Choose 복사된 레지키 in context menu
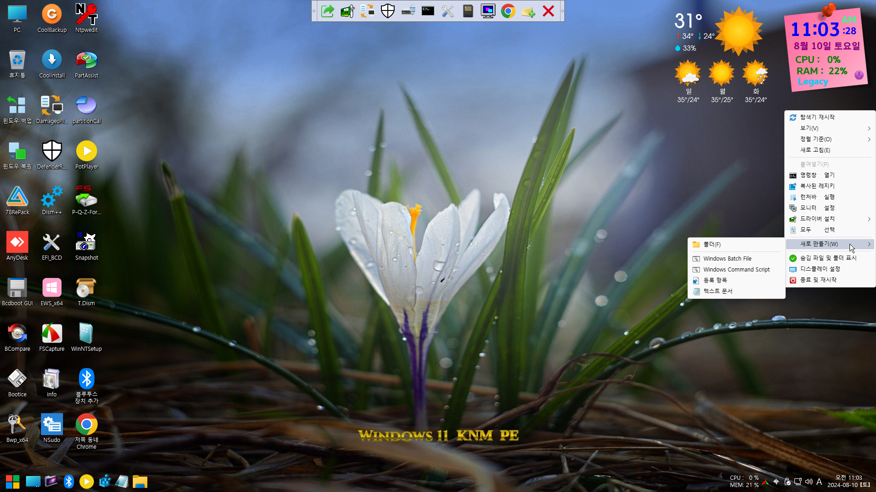Viewport: 876px width, 492px height. click(830, 186)
